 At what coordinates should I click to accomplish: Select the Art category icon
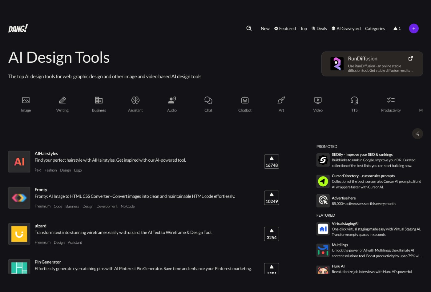tap(281, 100)
